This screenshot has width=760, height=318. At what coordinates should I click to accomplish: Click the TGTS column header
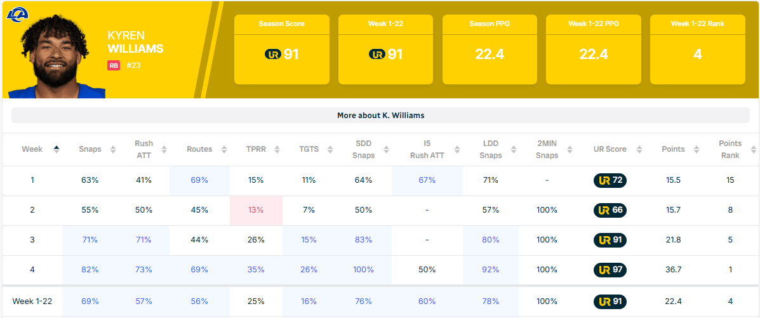pyautogui.click(x=309, y=149)
